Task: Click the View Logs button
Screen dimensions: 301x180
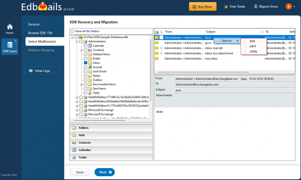Action: [x=43, y=71]
